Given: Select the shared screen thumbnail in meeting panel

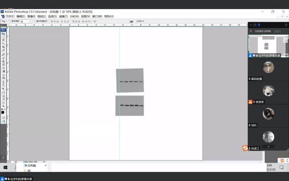Looking at the screenshot, I should tap(269, 46).
